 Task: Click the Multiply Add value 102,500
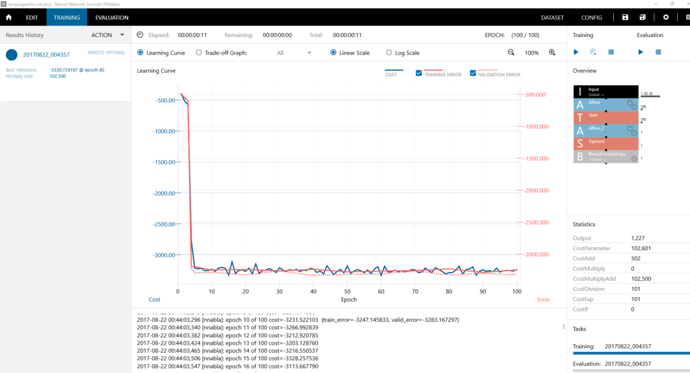click(58, 76)
